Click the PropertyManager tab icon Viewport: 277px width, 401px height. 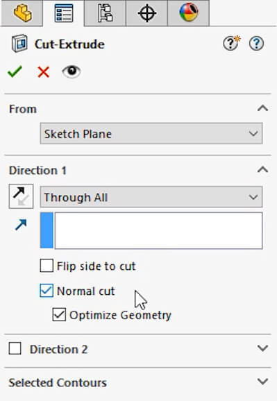tap(63, 12)
